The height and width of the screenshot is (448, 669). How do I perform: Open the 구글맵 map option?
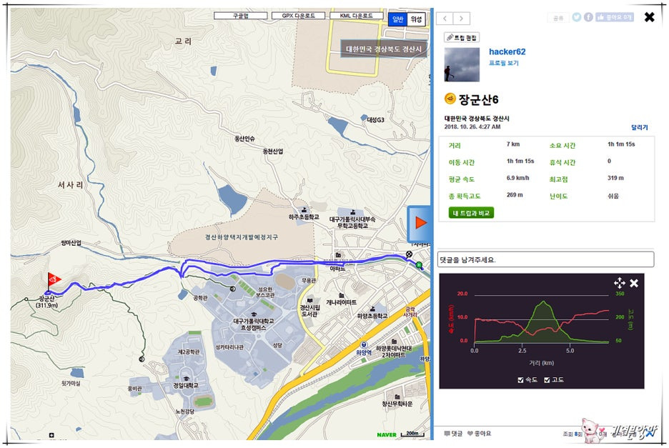pyautogui.click(x=240, y=16)
